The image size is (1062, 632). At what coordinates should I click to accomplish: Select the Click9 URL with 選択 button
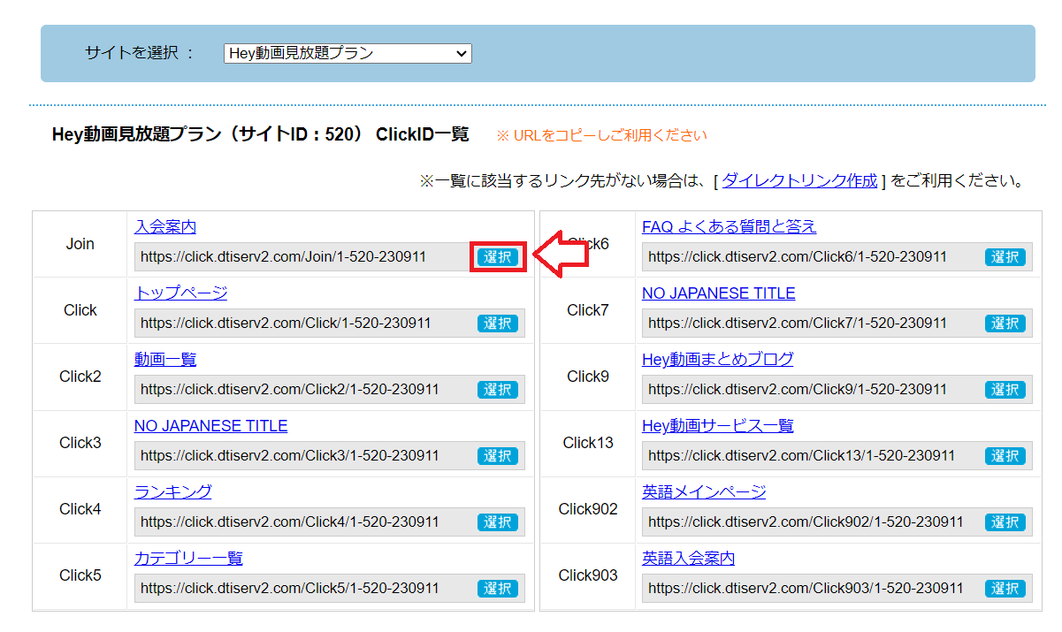[x=1005, y=390]
